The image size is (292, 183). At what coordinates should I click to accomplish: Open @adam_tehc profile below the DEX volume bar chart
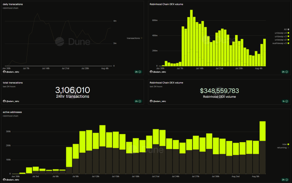159,72
